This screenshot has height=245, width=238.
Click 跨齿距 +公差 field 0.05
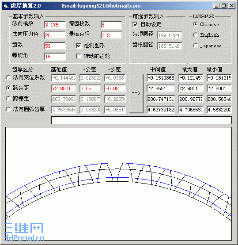90,88
